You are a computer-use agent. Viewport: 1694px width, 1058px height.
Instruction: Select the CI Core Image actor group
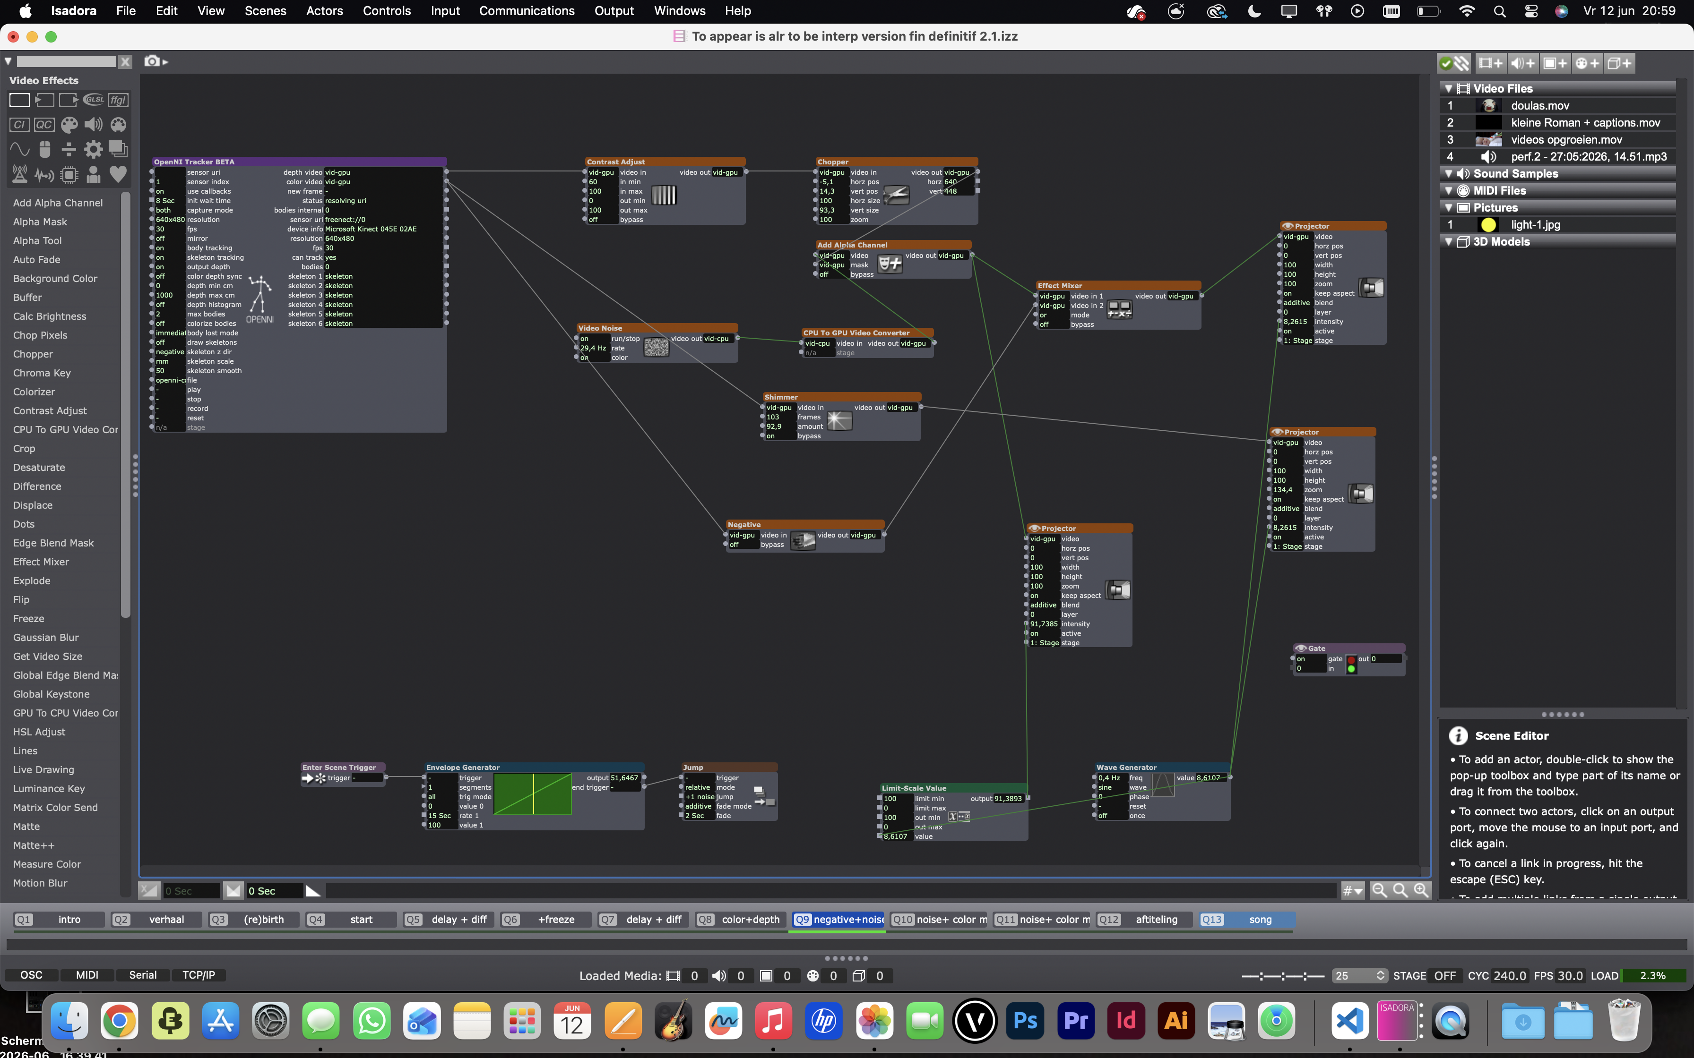[x=19, y=125]
